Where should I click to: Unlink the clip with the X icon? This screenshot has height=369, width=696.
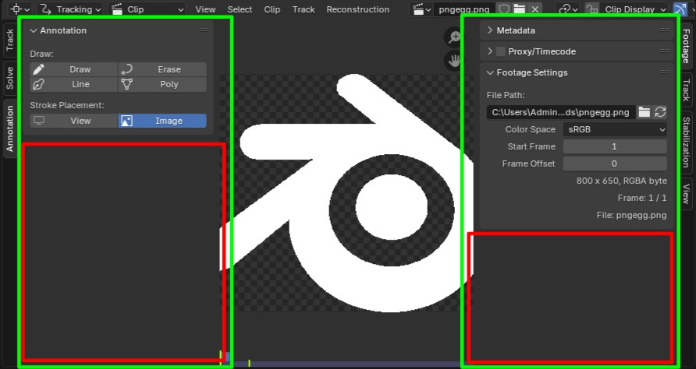point(535,9)
